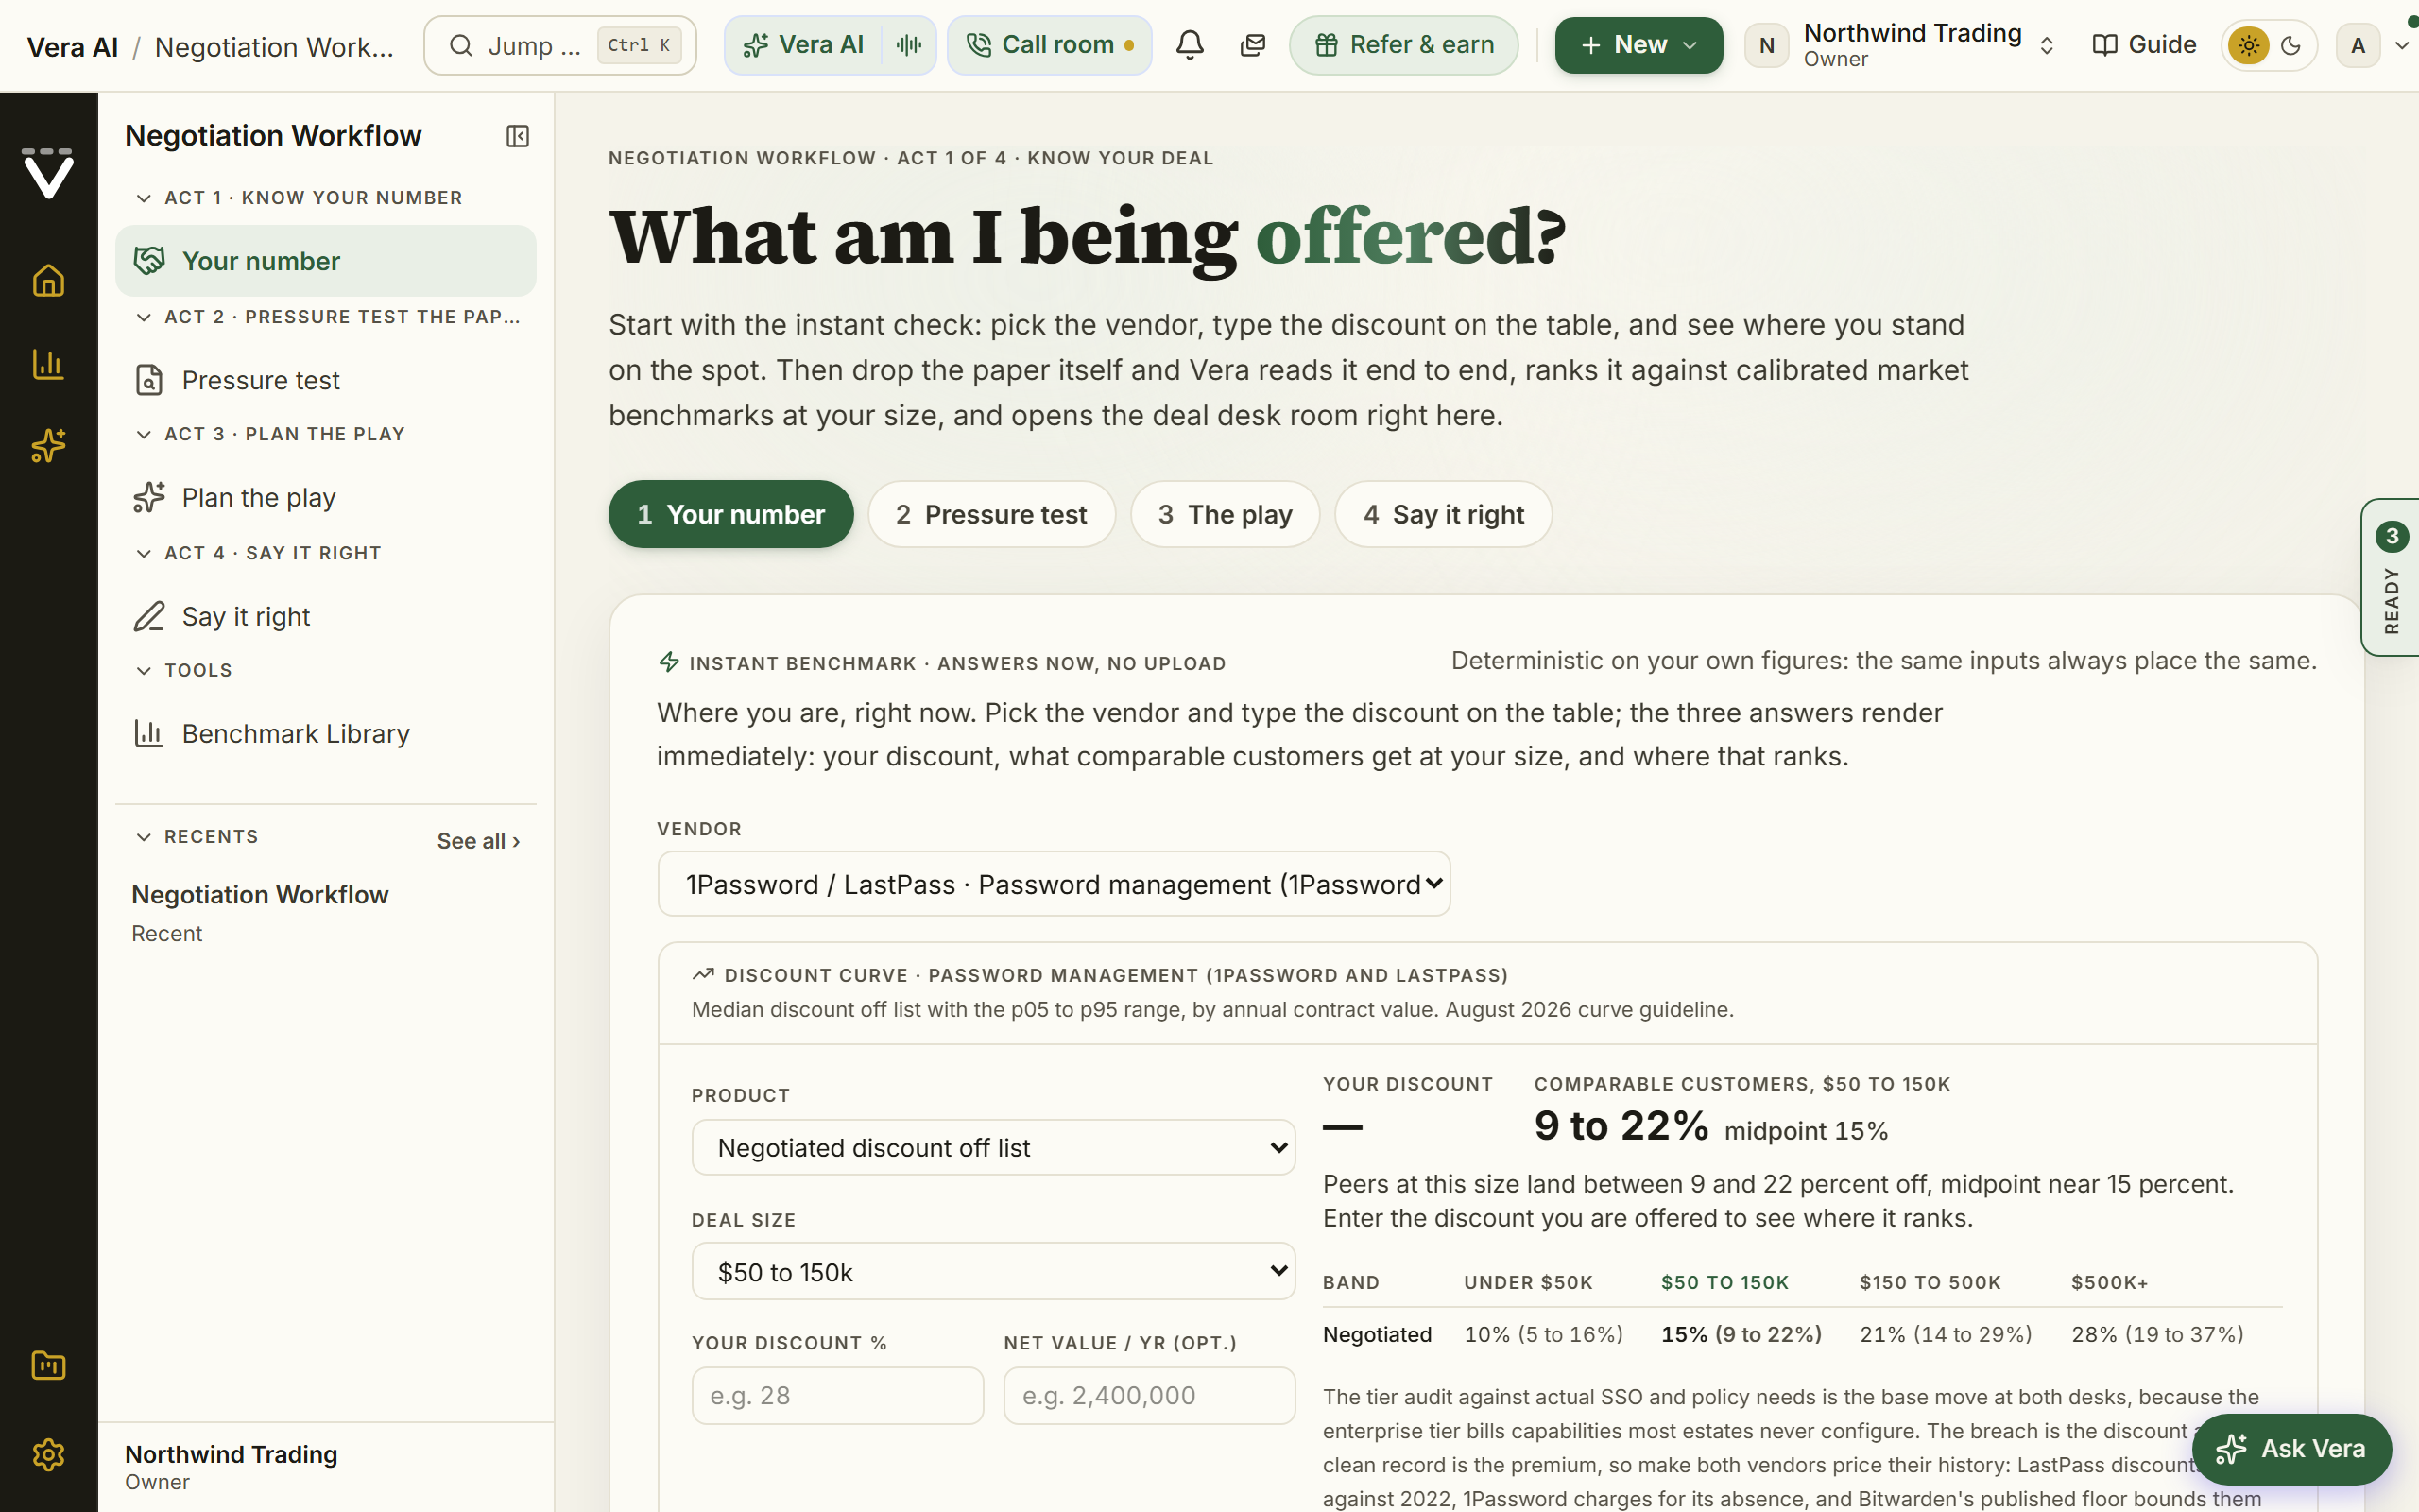2419x1512 pixels.
Task: Collapse Act 3 Plan the Play section
Action: 144,434
